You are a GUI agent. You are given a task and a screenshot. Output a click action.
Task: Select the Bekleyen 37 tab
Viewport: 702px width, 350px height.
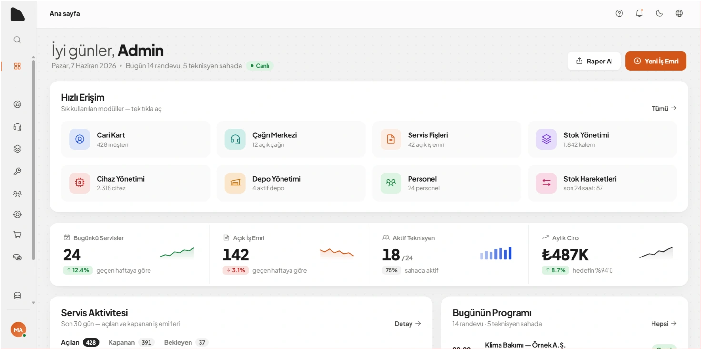tap(186, 342)
